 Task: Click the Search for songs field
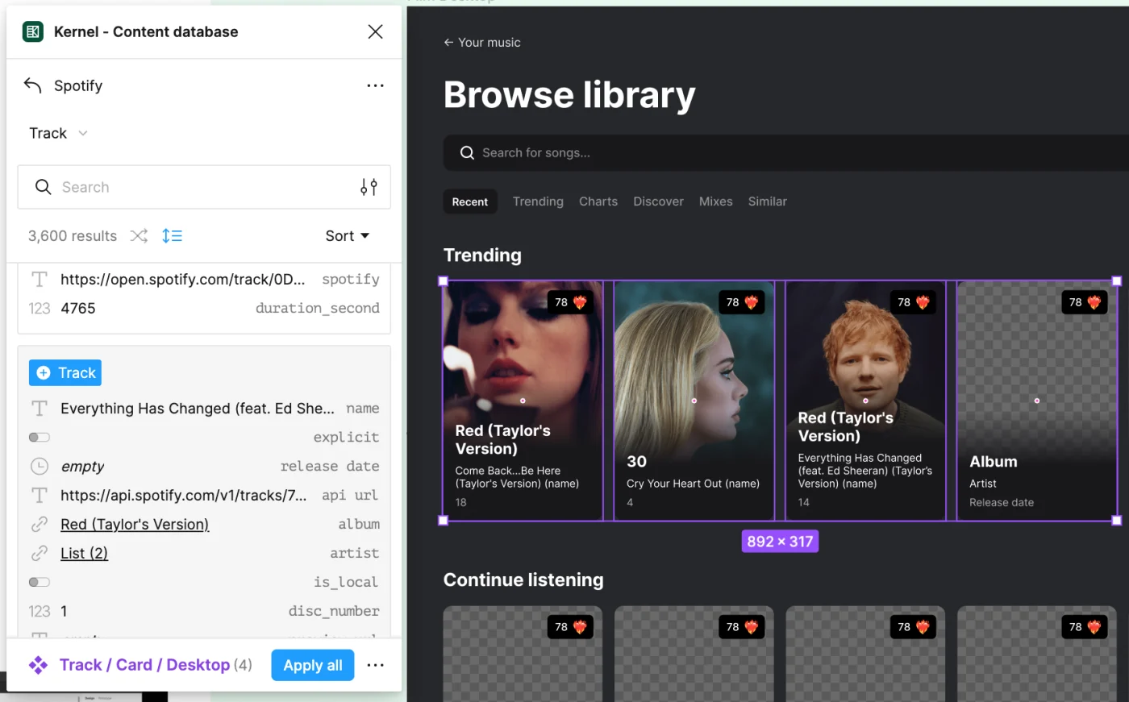tap(786, 152)
